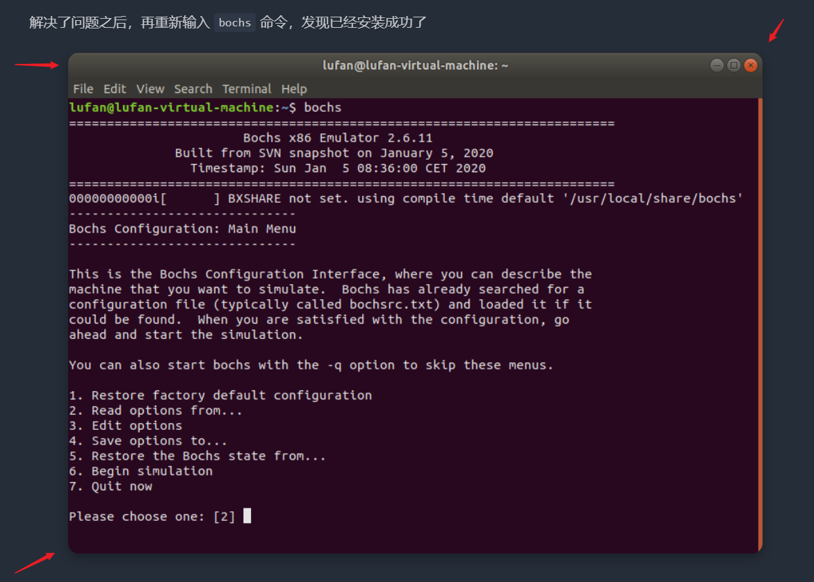Image resolution: width=814 pixels, height=582 pixels.
Task: Open the Search menu
Action: [x=193, y=89]
